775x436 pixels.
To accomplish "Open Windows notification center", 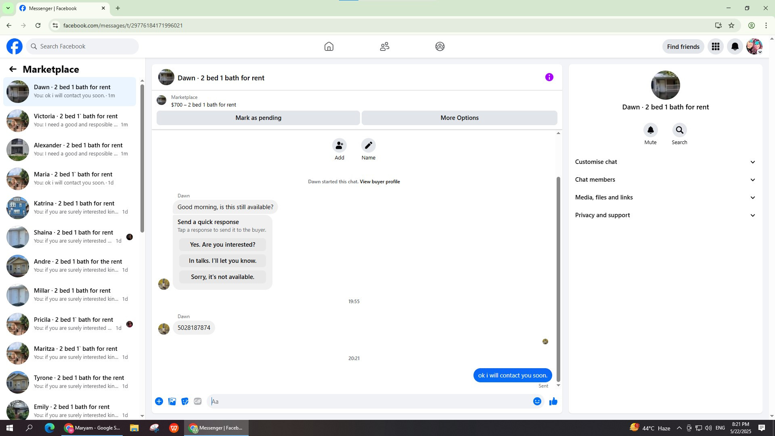I will (x=762, y=428).
